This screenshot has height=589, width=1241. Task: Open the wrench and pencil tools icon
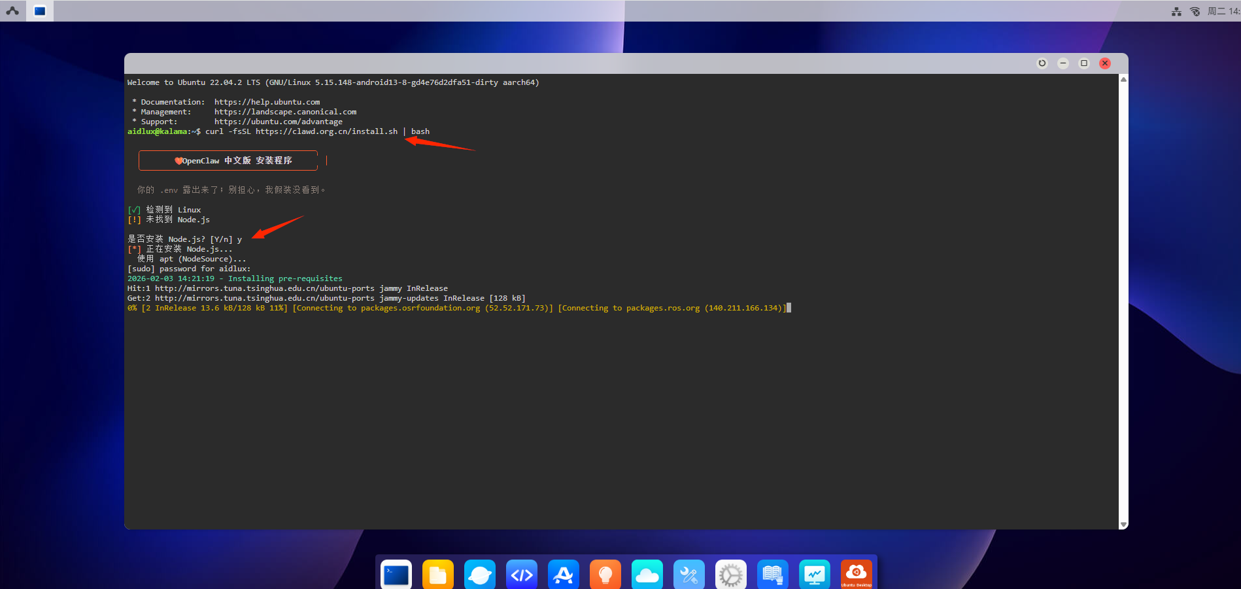[689, 575]
